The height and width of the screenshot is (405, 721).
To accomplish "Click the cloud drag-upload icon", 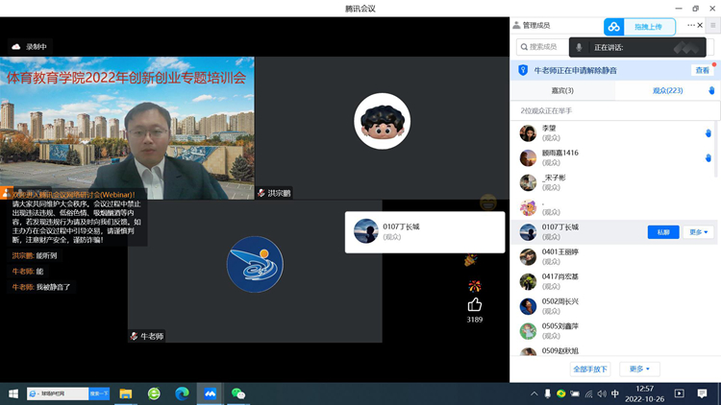I will (614, 27).
